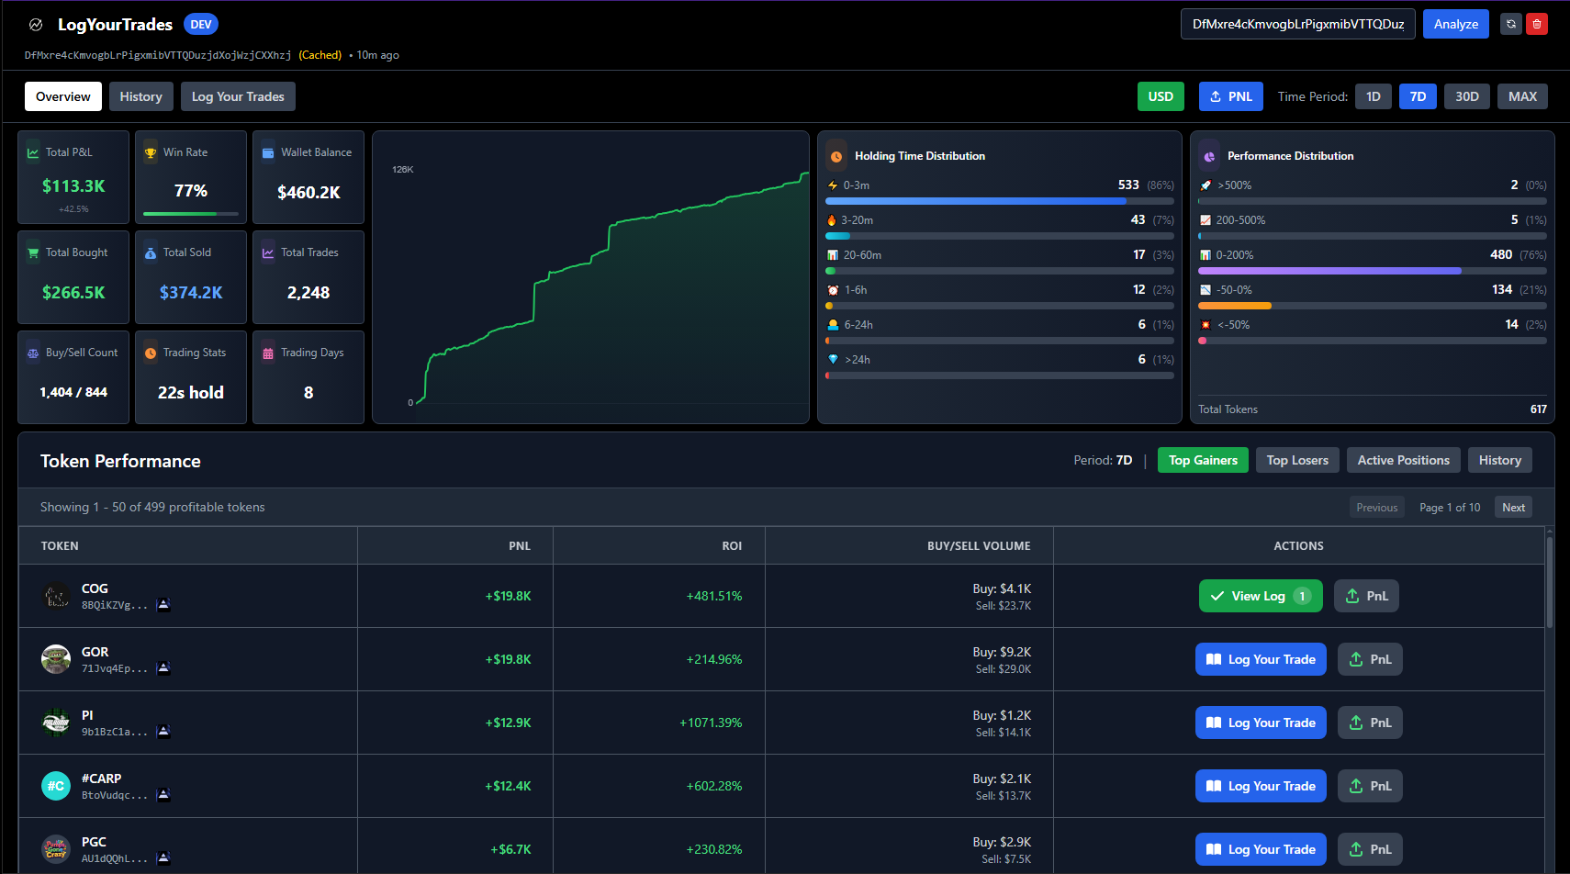The width and height of the screenshot is (1570, 874).
Task: Select the 30D time period
Action: pos(1466,96)
